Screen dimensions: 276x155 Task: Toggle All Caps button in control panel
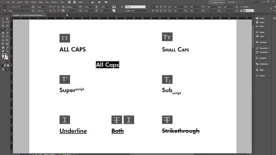[50, 7]
